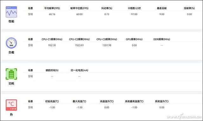The height and width of the screenshot is (121, 203).
Task: Click the 负载 load gauge icon
Action: (x=11, y=43)
